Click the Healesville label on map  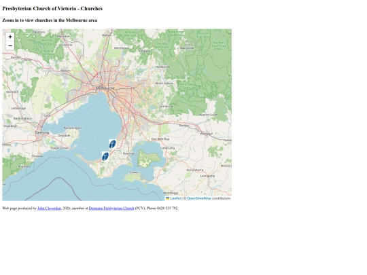(162, 67)
